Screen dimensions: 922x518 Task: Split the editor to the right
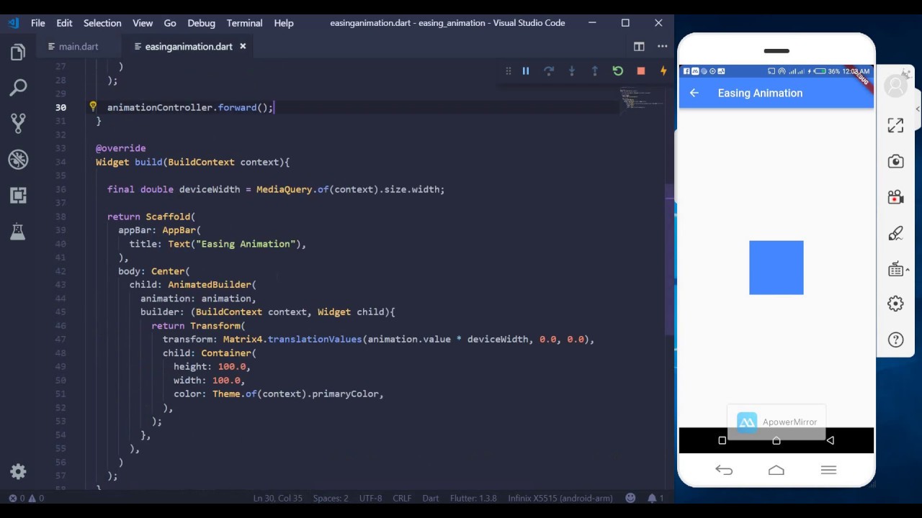[x=639, y=46]
